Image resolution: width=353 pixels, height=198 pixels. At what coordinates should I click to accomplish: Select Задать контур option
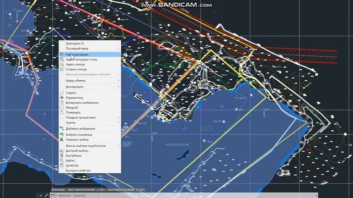[x=90, y=64]
